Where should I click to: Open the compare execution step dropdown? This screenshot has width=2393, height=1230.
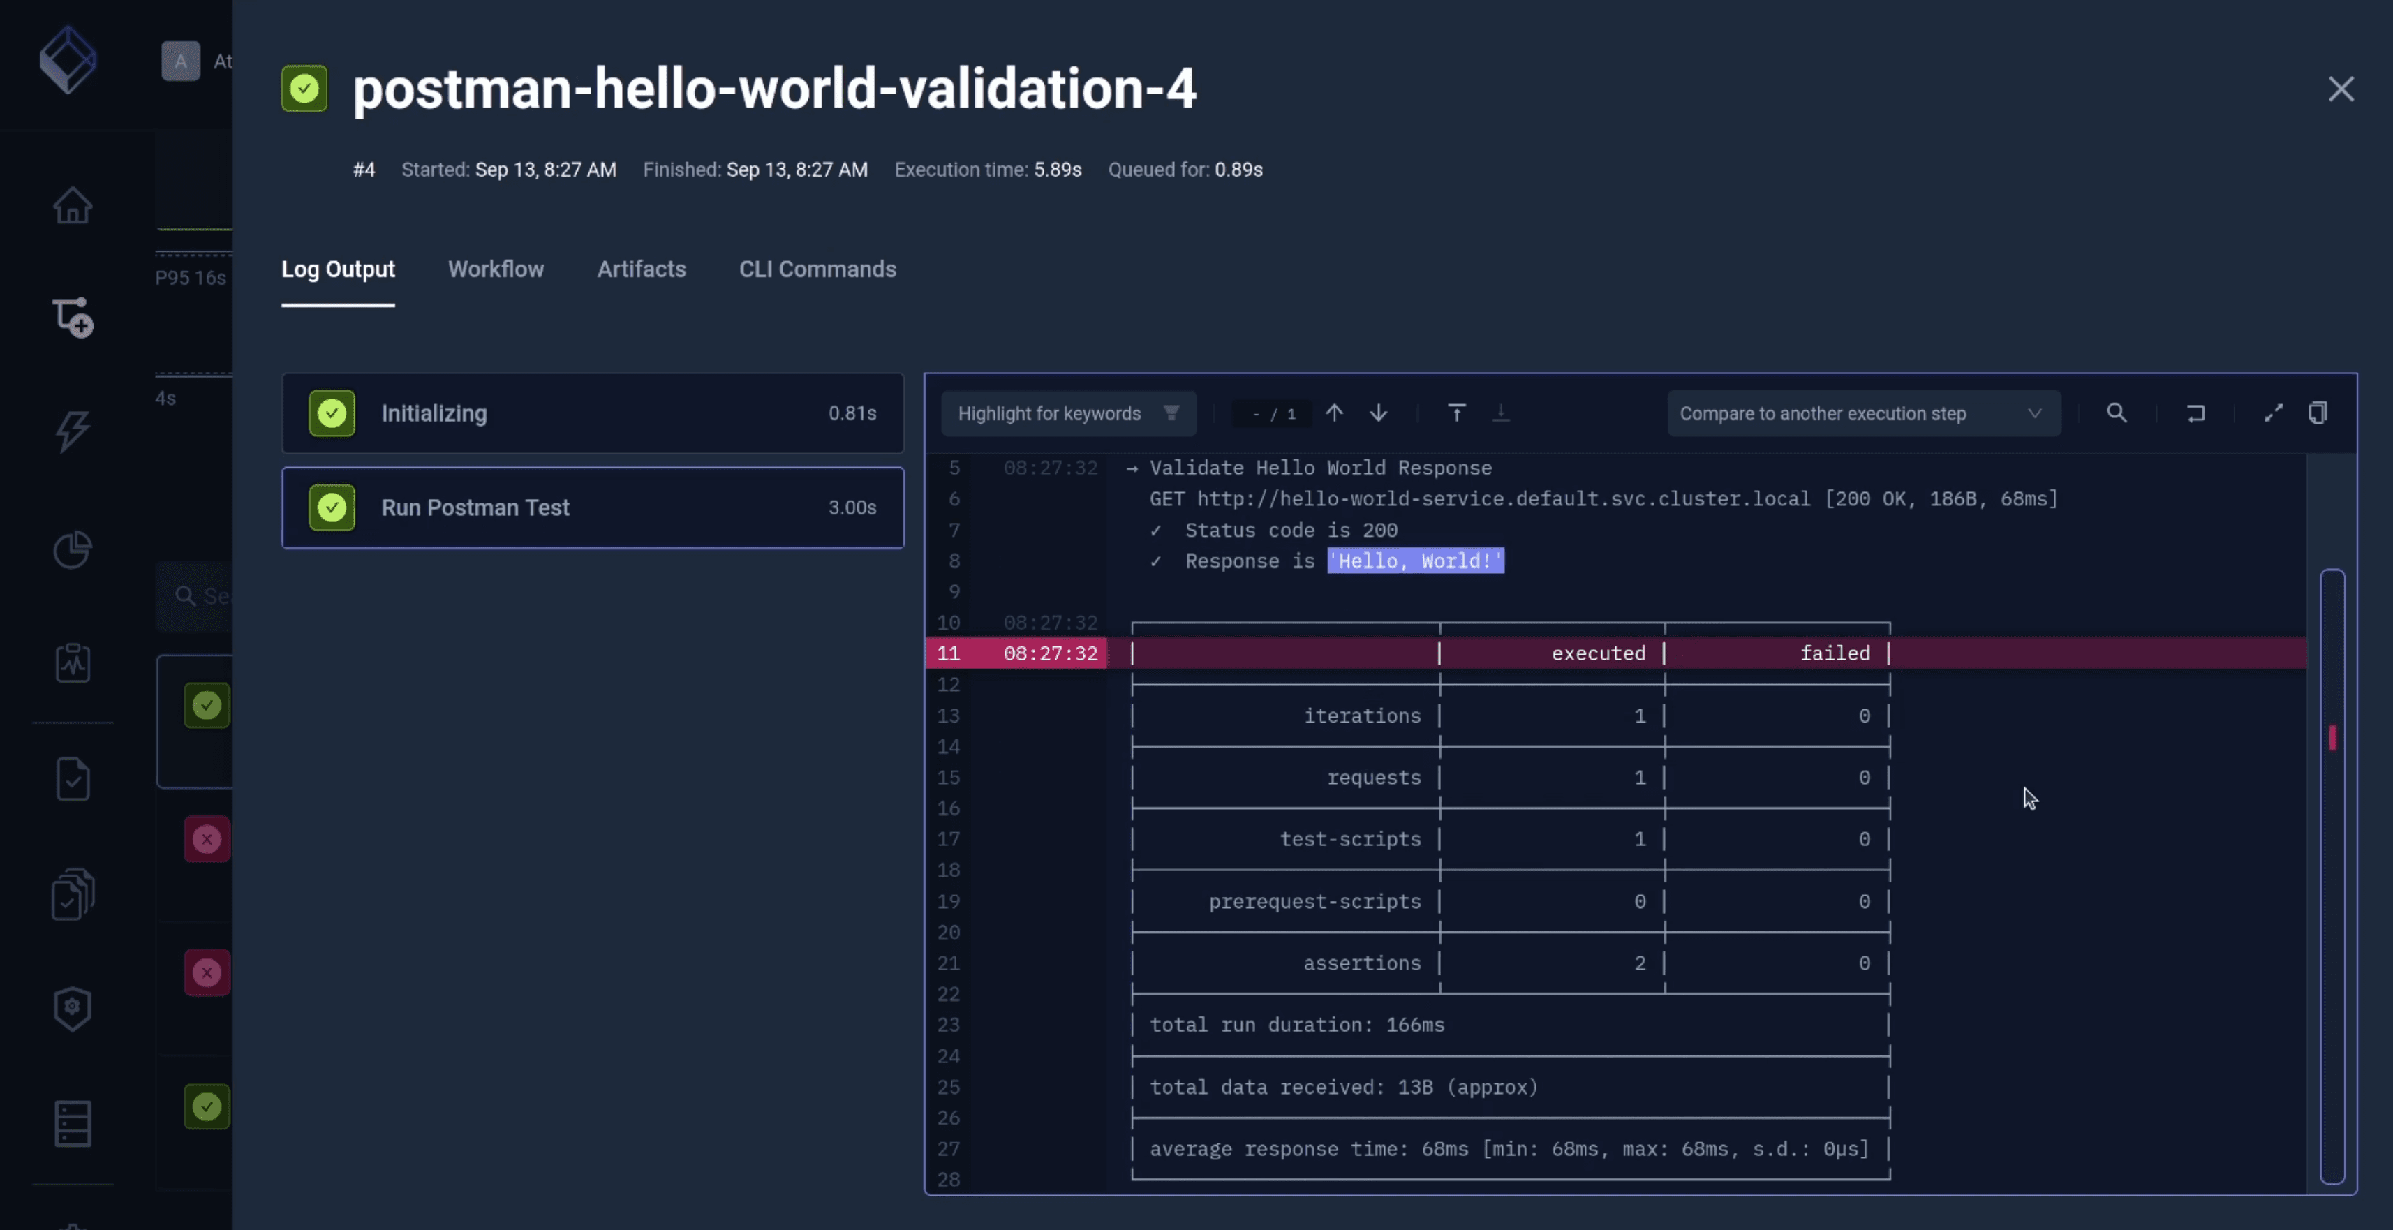coord(1860,413)
